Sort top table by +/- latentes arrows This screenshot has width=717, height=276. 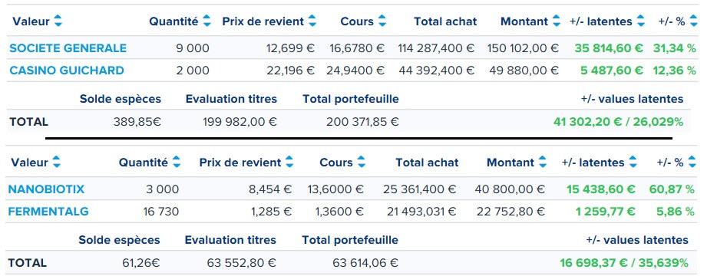[641, 21]
